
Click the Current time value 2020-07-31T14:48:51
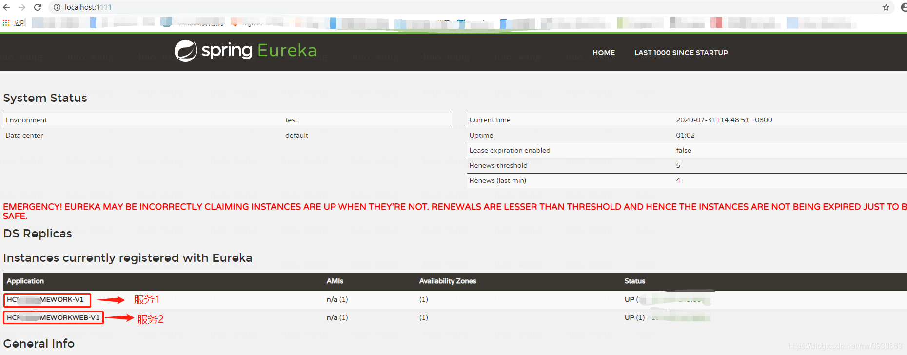click(x=724, y=120)
